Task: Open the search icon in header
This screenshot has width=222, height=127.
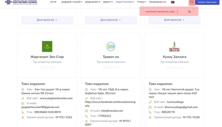Action: pyautogui.click(x=192, y=2)
